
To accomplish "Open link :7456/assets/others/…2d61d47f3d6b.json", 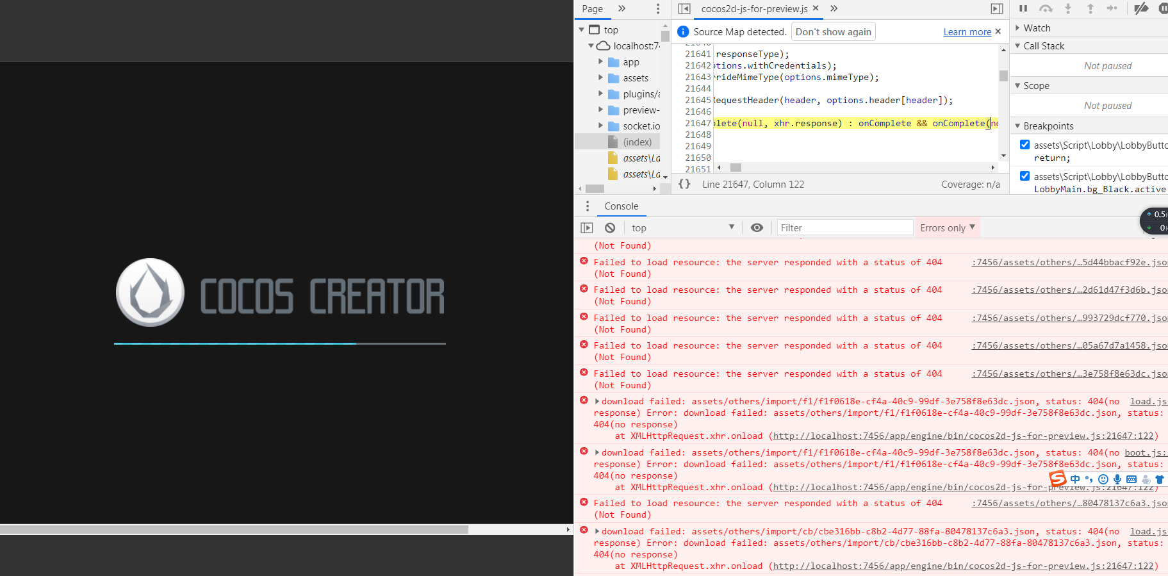I will (1069, 290).
